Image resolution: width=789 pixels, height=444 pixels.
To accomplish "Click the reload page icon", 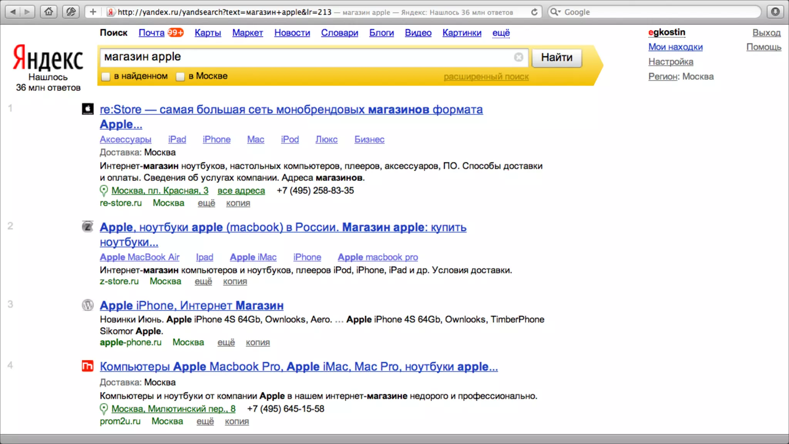I will (x=534, y=12).
